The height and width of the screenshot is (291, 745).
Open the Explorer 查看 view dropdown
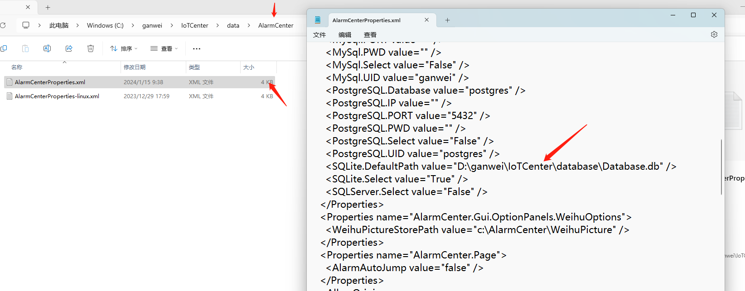click(x=164, y=48)
